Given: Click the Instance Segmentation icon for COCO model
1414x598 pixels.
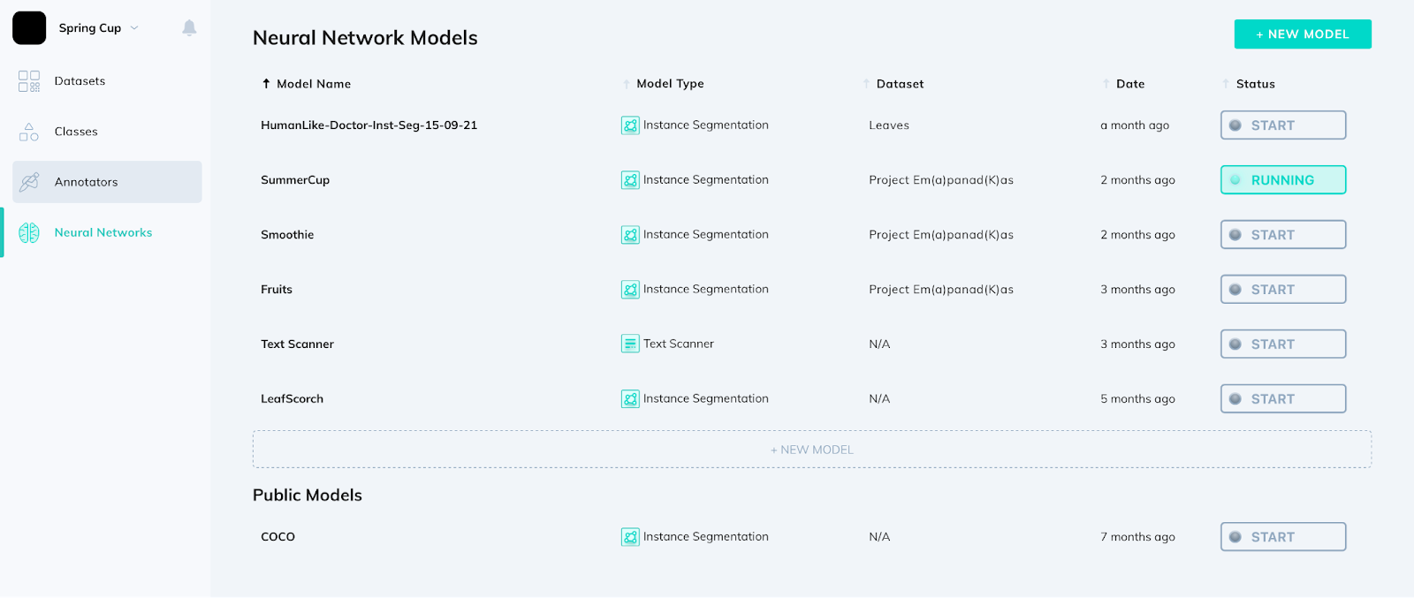Looking at the screenshot, I should [x=630, y=536].
